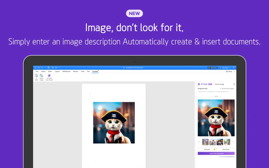Switch to the Insert ribbon tab
The width and height of the screenshot is (269, 168).
coord(50,71)
